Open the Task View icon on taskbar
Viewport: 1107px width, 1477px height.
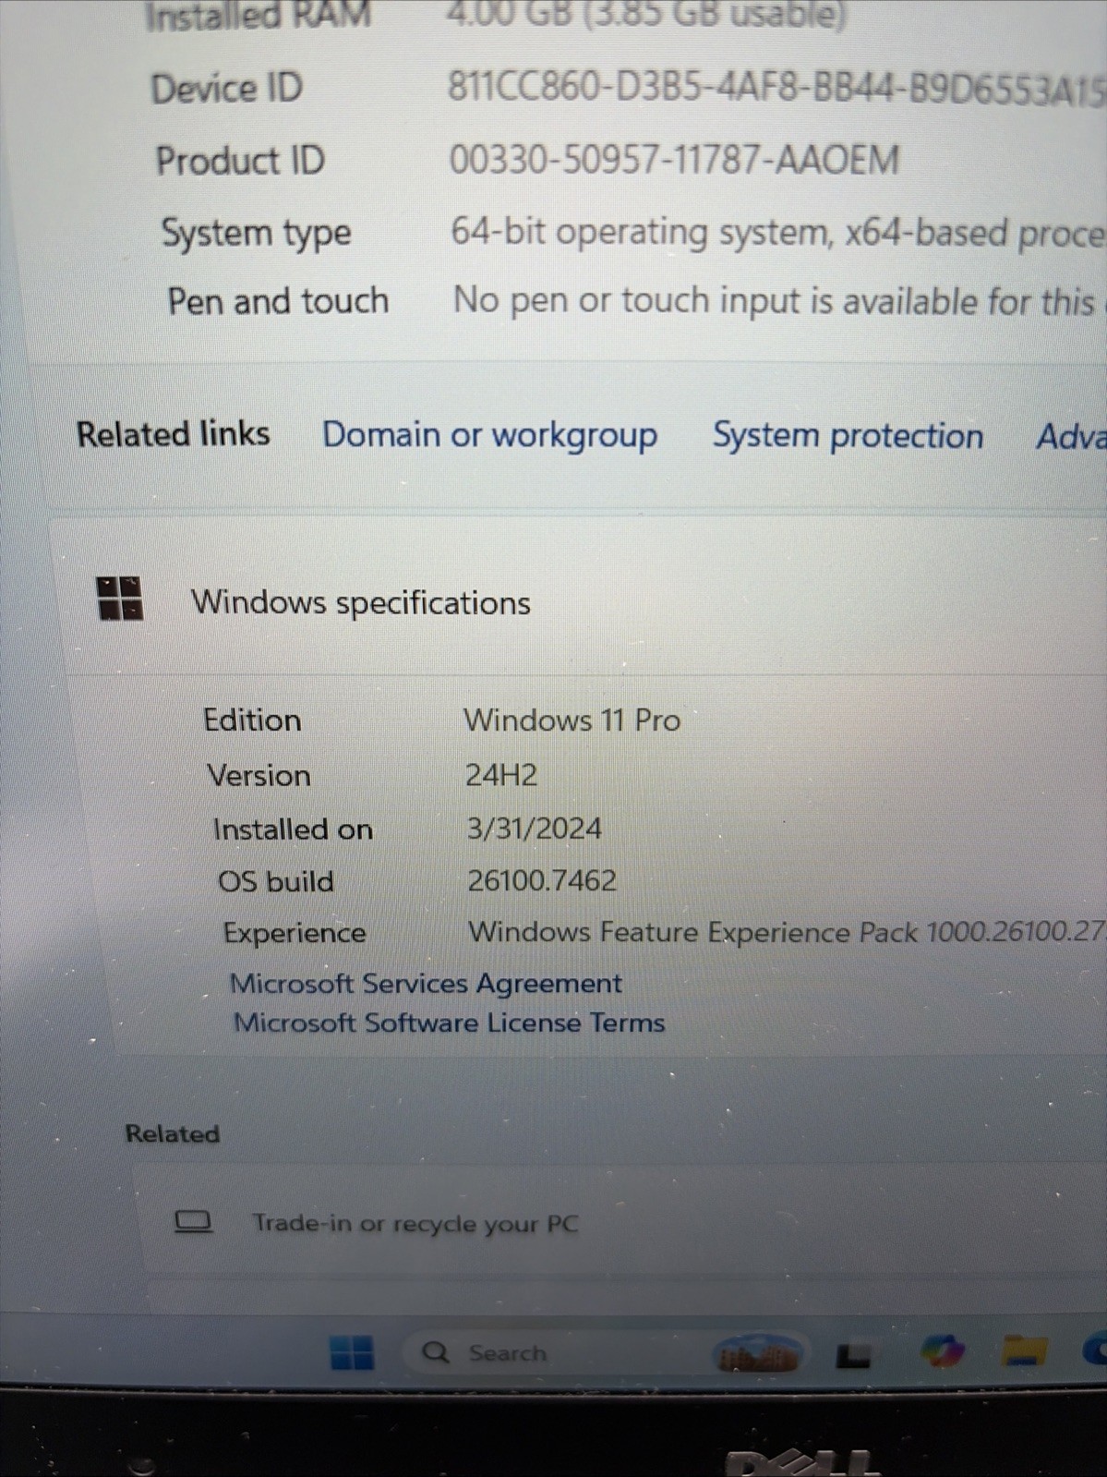pyautogui.click(x=853, y=1355)
